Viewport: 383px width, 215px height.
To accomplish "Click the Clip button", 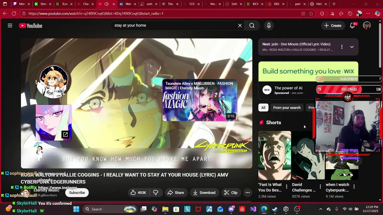I will point(231,193).
